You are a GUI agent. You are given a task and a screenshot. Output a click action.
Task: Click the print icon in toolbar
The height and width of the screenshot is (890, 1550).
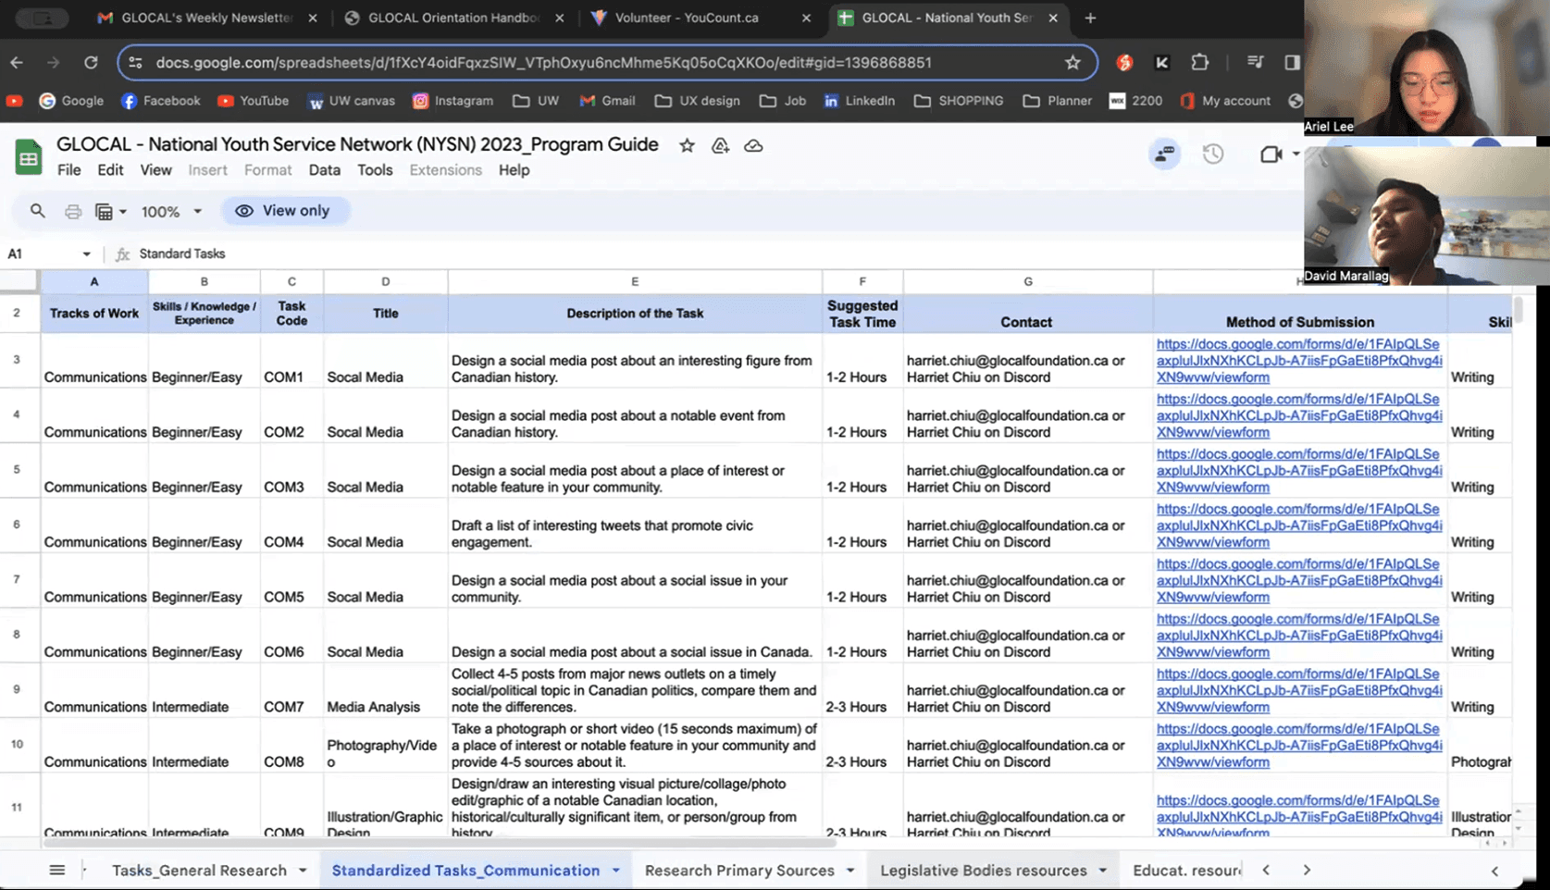pos(73,212)
